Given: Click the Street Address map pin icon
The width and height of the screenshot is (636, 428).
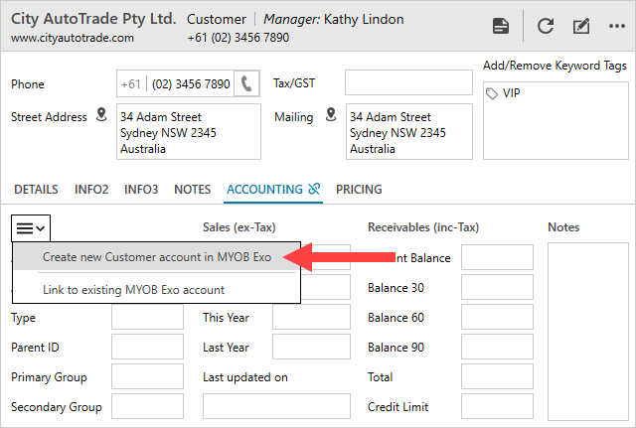Looking at the screenshot, I should coord(100,116).
